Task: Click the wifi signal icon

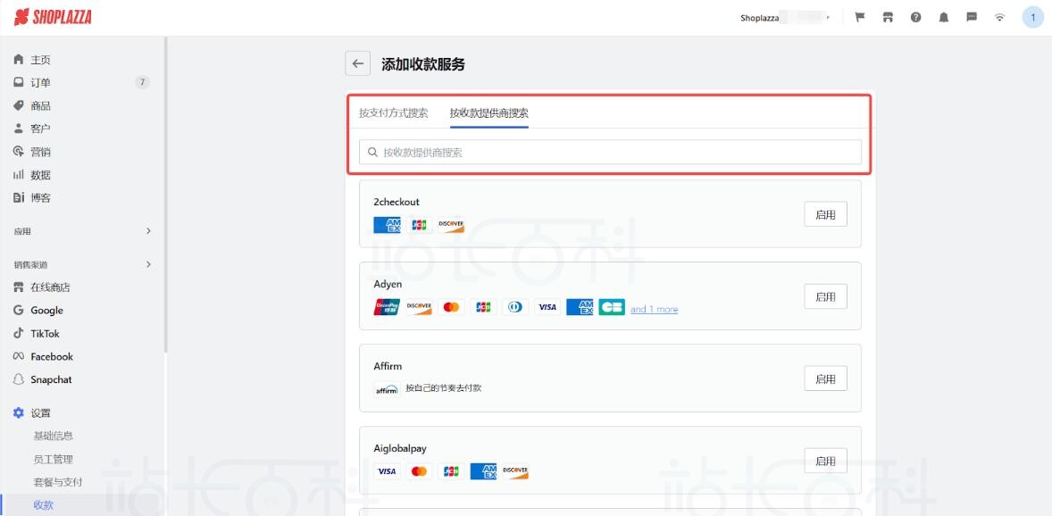Action: click(999, 18)
